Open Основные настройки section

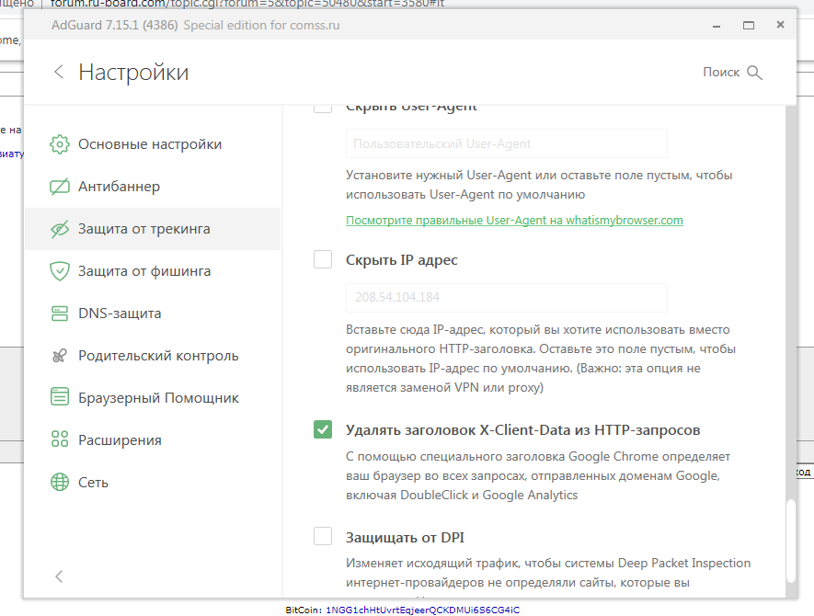point(153,144)
